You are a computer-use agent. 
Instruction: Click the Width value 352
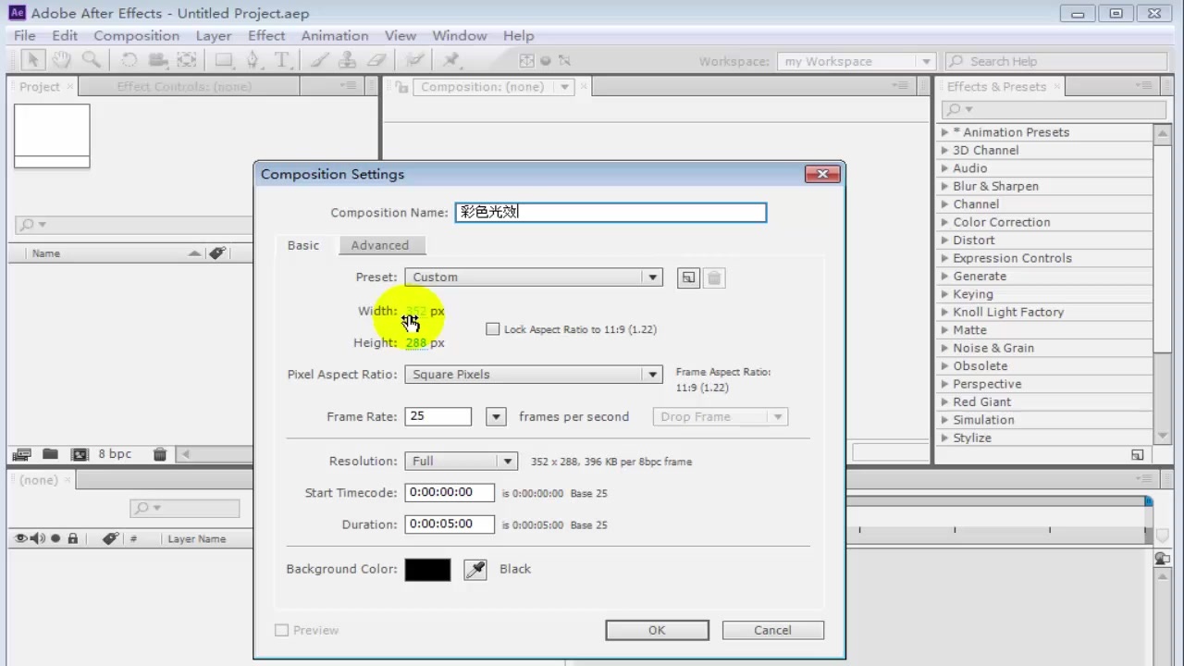click(416, 312)
